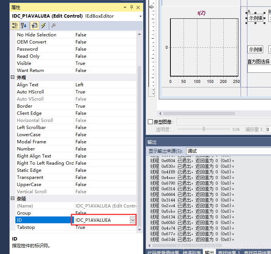Select the OEM Convert property
This screenshot has height=254, width=271.
(76, 42)
